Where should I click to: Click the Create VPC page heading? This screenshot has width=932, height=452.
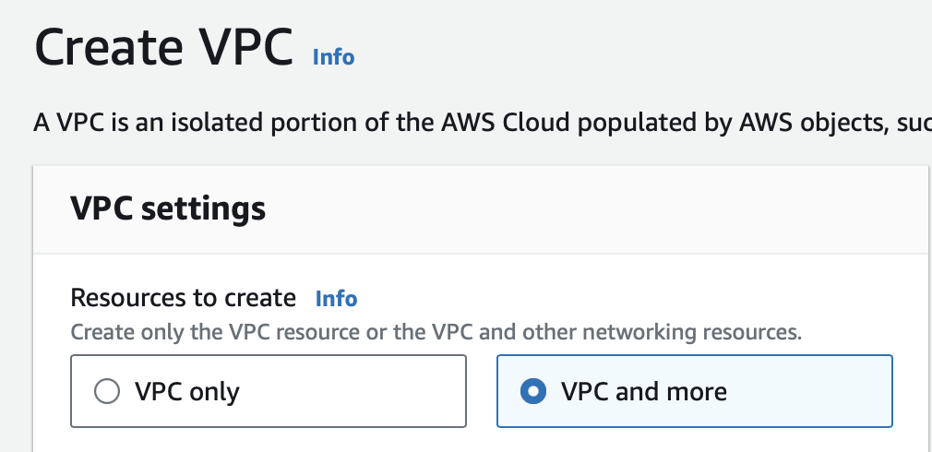[163, 48]
